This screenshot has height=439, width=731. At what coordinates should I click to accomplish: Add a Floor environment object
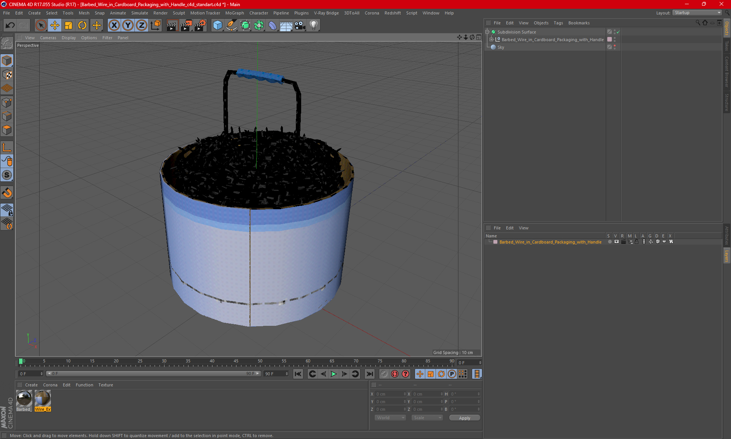pos(286,26)
